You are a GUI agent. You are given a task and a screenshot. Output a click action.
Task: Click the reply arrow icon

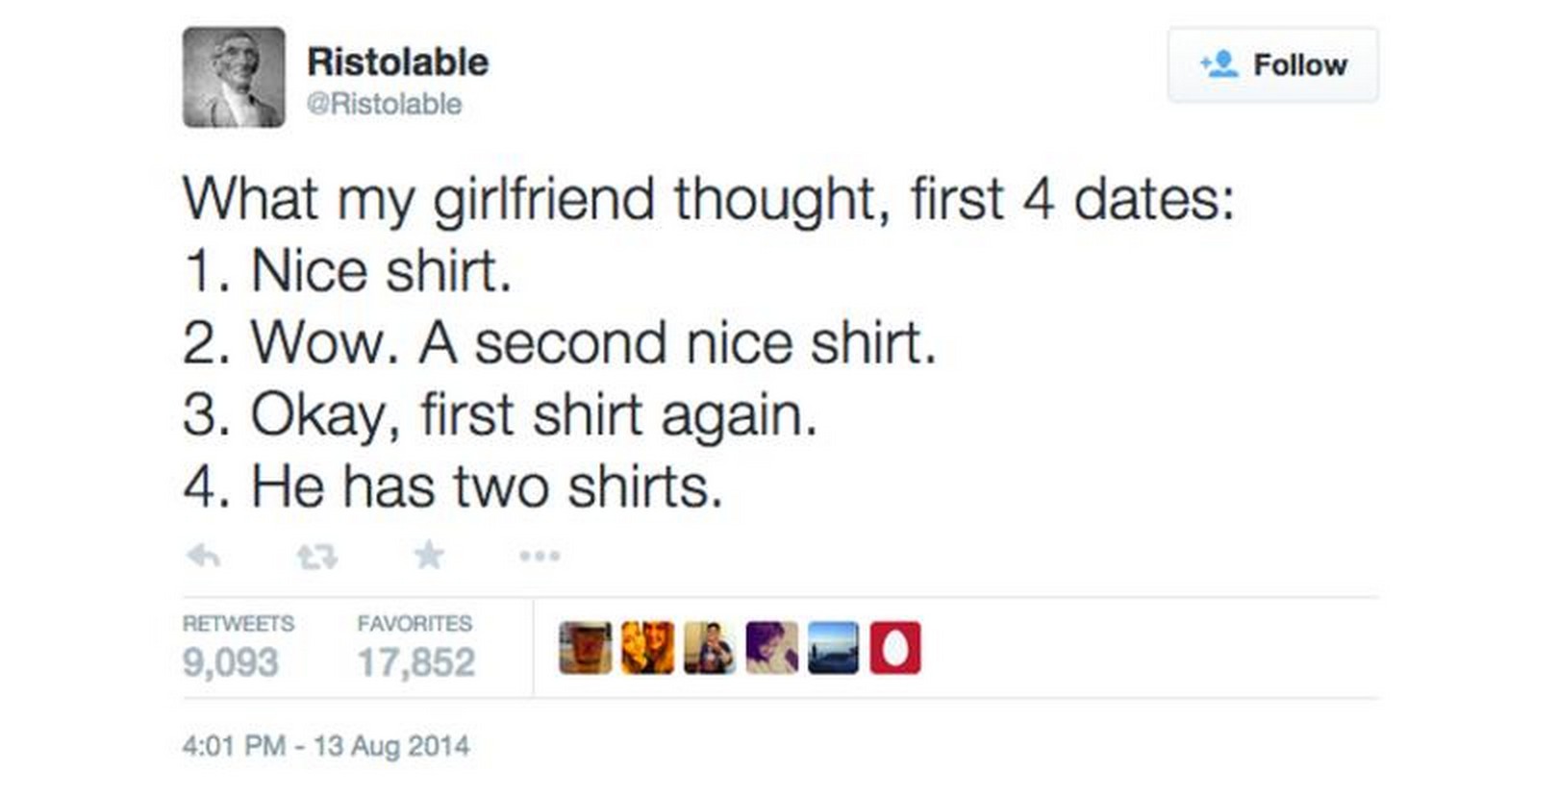click(x=203, y=556)
